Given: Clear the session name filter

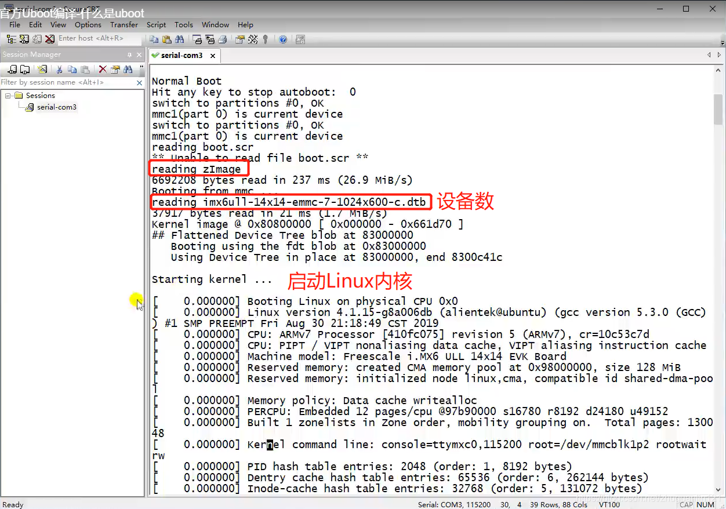Looking at the screenshot, I should (x=139, y=83).
